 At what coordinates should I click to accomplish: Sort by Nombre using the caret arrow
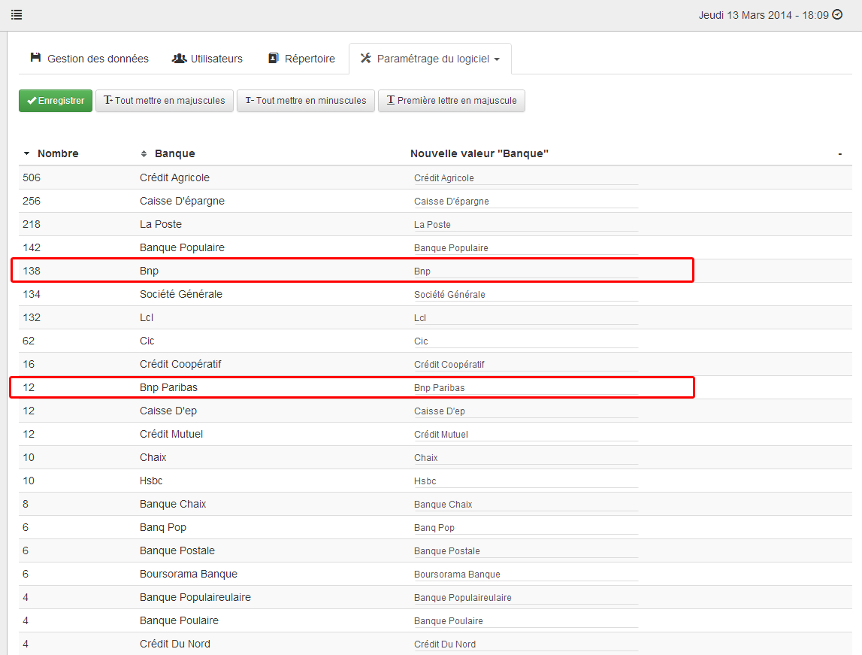[x=26, y=153]
